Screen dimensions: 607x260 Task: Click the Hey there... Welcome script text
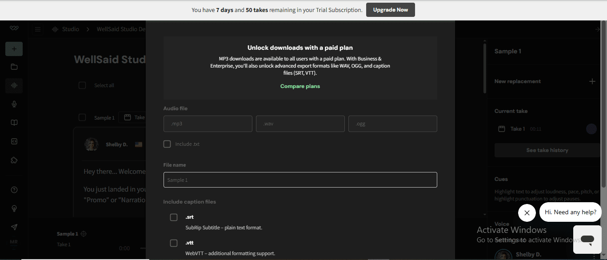115,172
